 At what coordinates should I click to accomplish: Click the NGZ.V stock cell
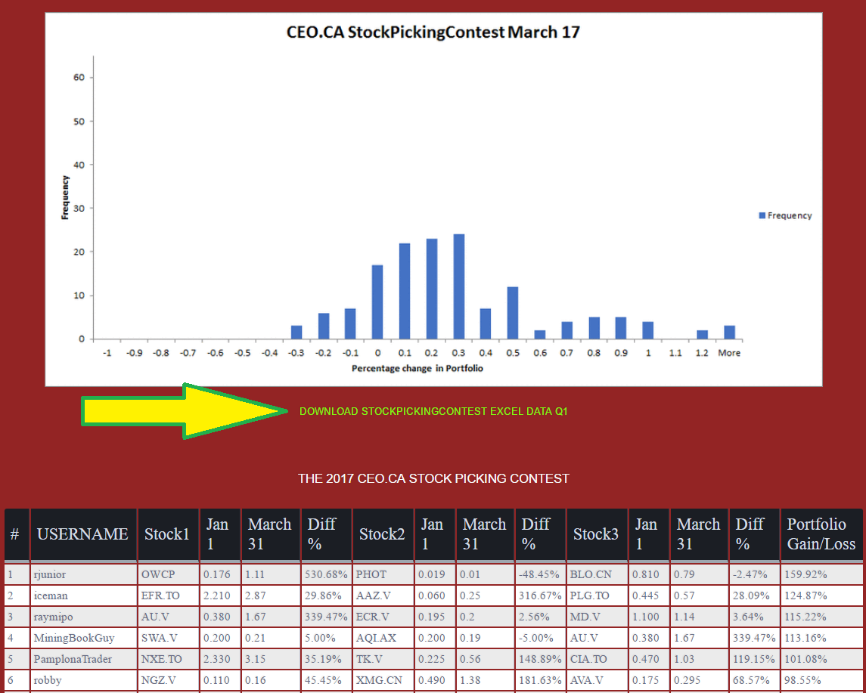[x=168, y=680]
